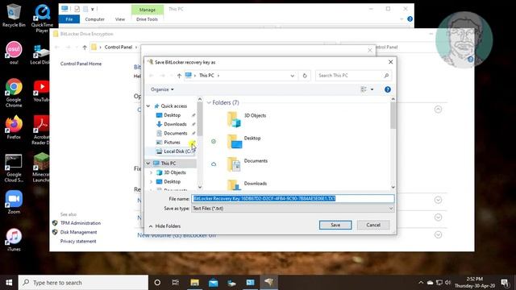The width and height of the screenshot is (516, 290).
Task: Collapse the Quick access tree node
Action: click(x=148, y=106)
